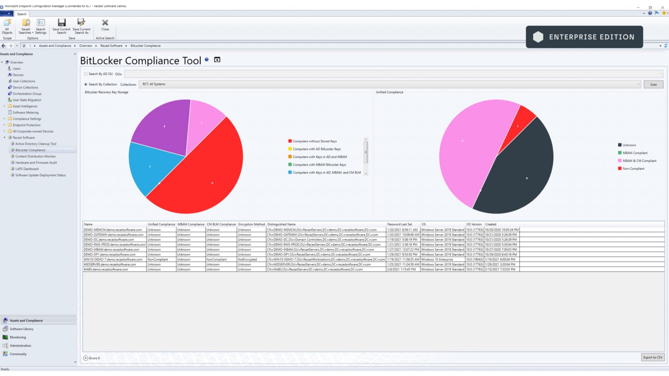Image resolution: width=669 pixels, height=376 pixels.
Task: Click Overview in the breadcrumb
Action: [86, 46]
